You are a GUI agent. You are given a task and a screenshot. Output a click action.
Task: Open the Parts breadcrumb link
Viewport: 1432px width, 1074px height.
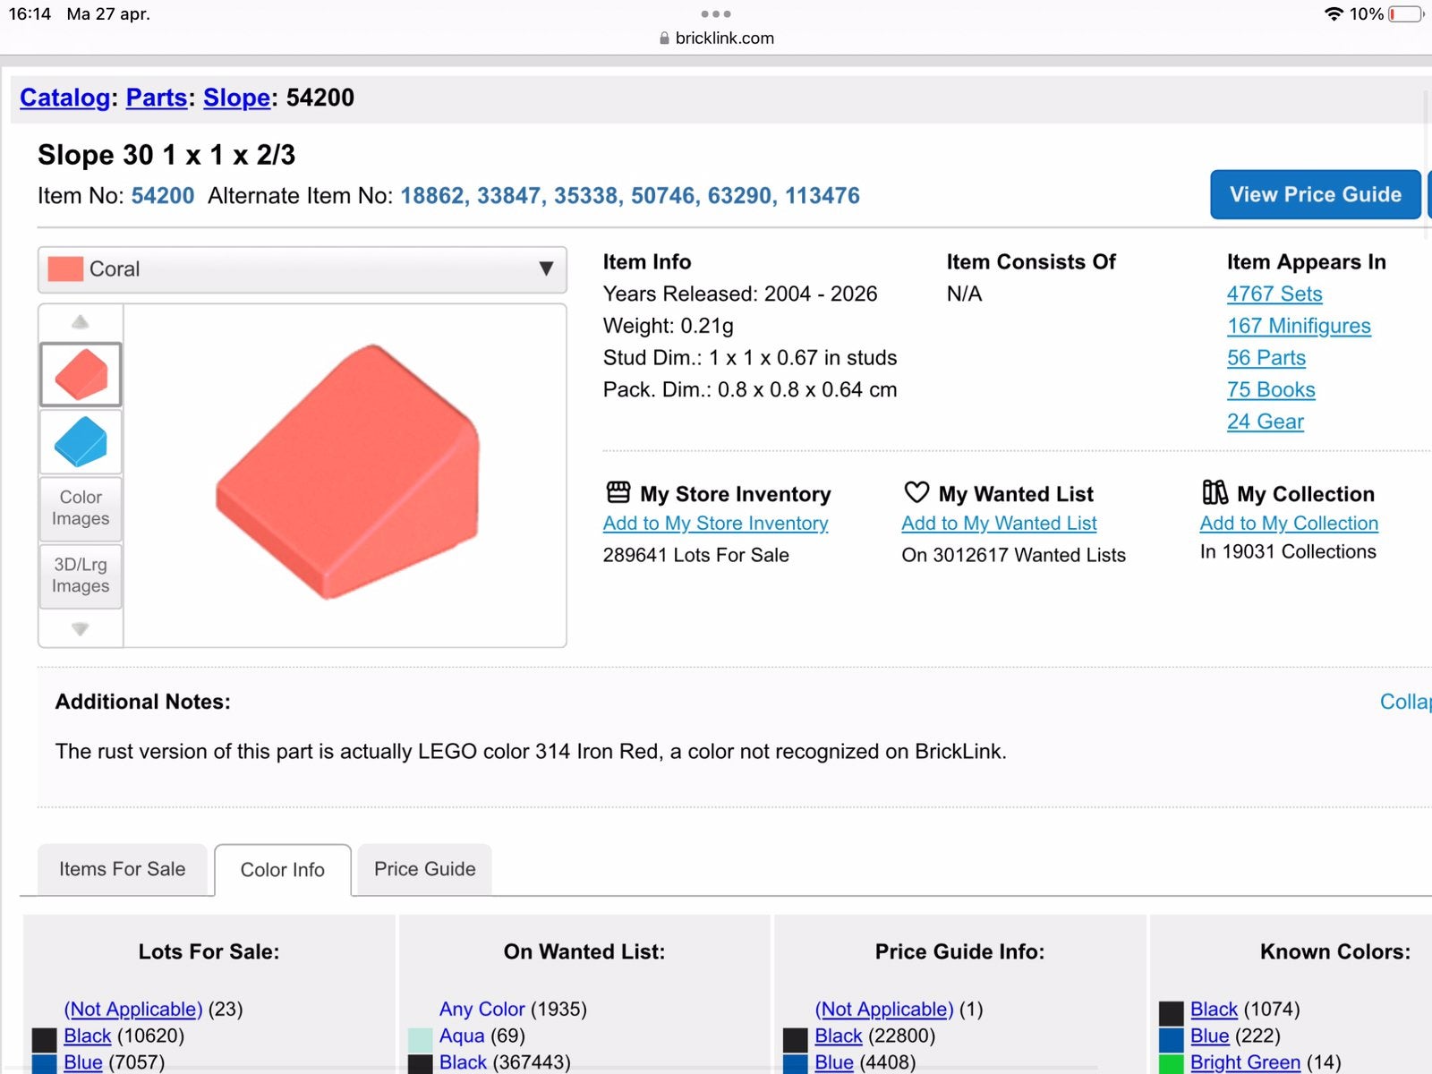point(157,98)
